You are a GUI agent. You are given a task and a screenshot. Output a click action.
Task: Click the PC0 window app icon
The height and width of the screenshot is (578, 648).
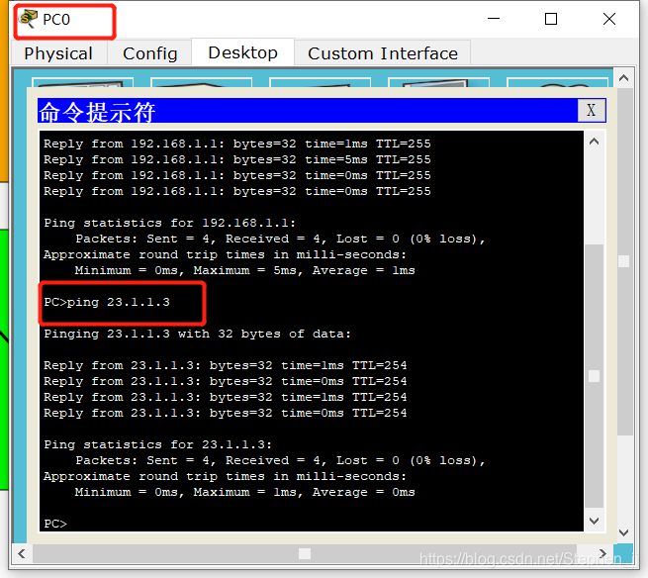tap(29, 19)
